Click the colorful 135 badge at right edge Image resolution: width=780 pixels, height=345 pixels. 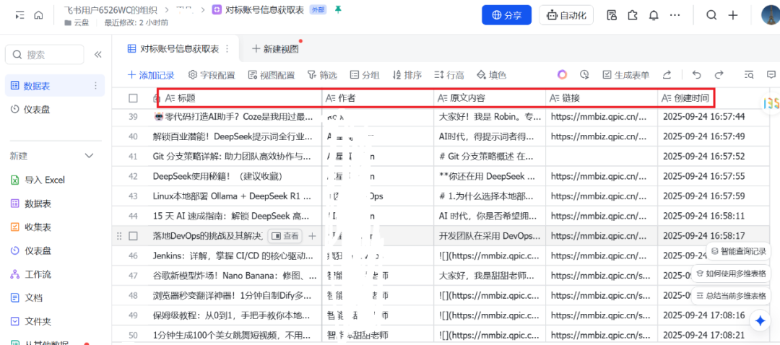tap(771, 102)
